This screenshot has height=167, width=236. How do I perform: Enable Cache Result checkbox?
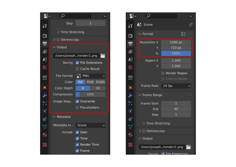click(77, 69)
